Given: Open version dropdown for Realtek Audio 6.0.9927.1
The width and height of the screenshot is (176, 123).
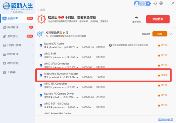Looking at the screenshot, I should 77,47.
